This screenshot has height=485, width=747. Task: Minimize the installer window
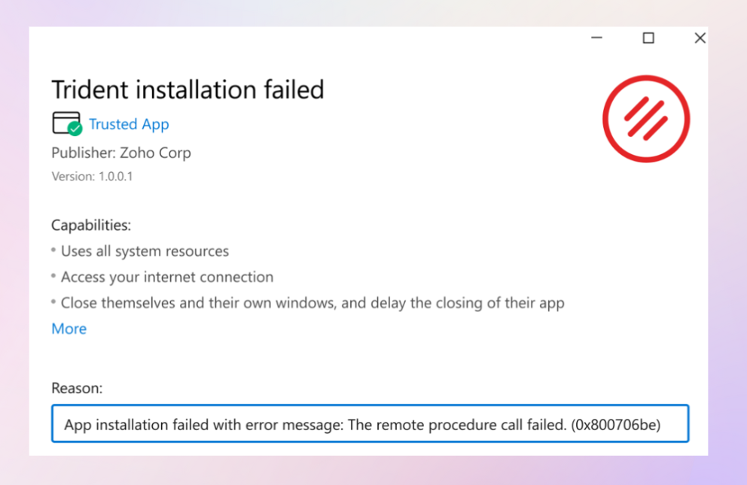(597, 38)
